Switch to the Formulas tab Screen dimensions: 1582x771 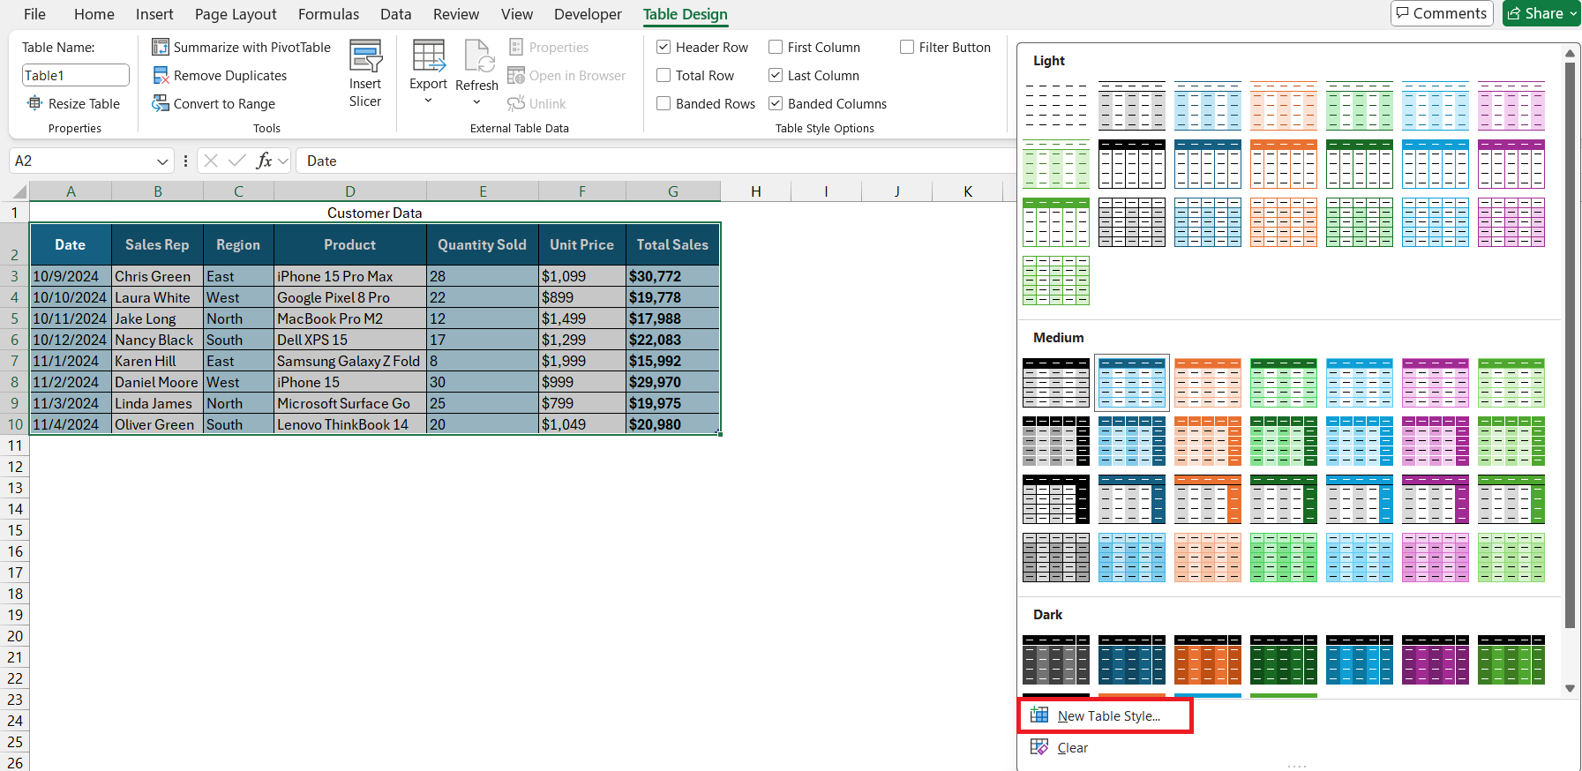328,14
